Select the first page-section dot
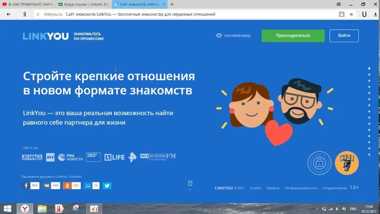The image size is (380, 214). pyautogui.click(x=369, y=68)
